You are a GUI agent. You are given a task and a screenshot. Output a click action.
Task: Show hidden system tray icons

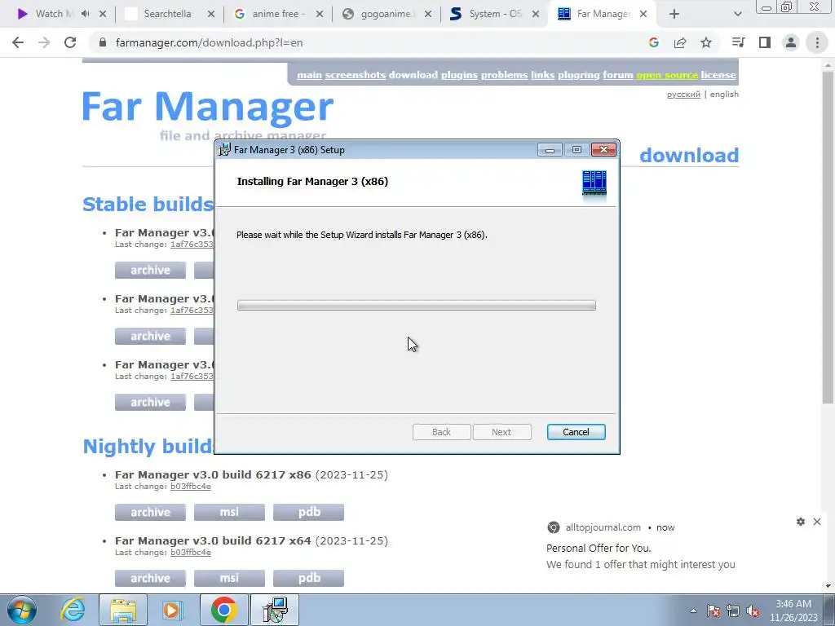click(x=693, y=611)
